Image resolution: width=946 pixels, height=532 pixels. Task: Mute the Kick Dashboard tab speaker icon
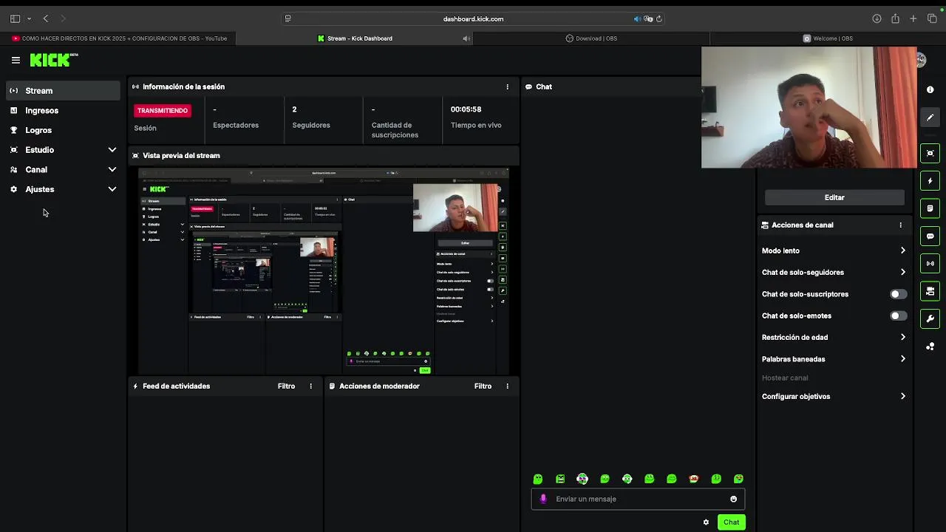point(466,38)
